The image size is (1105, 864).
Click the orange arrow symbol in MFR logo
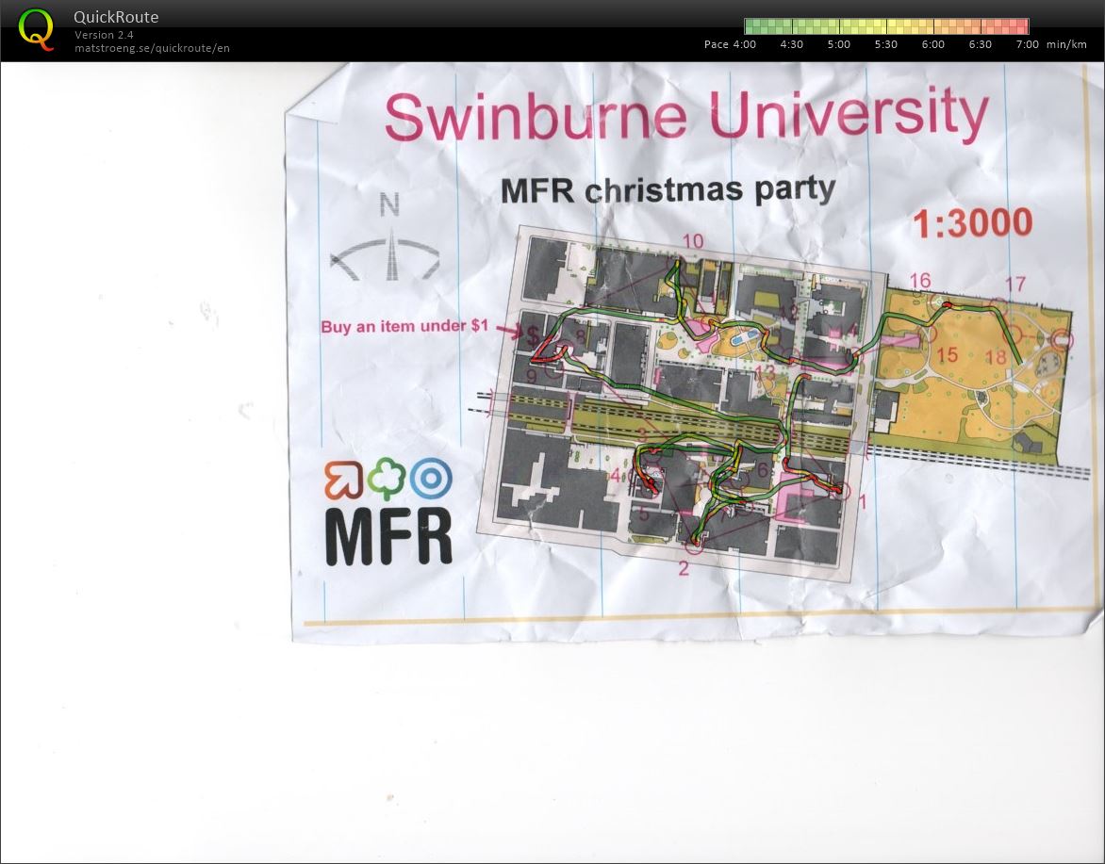343,480
